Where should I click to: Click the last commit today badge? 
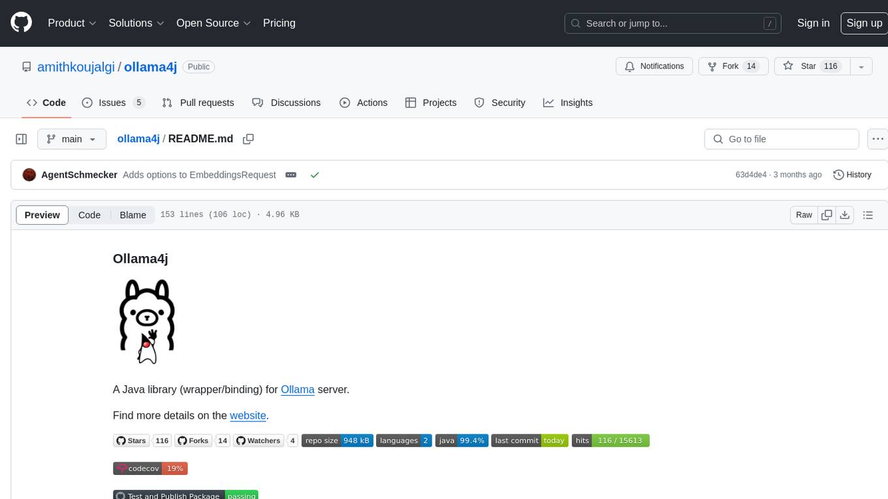[x=530, y=441]
